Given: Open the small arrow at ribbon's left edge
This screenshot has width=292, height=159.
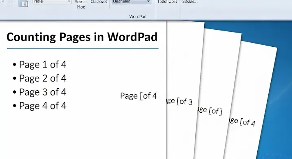Looking at the screenshot, I should pyautogui.click(x=3, y=2).
